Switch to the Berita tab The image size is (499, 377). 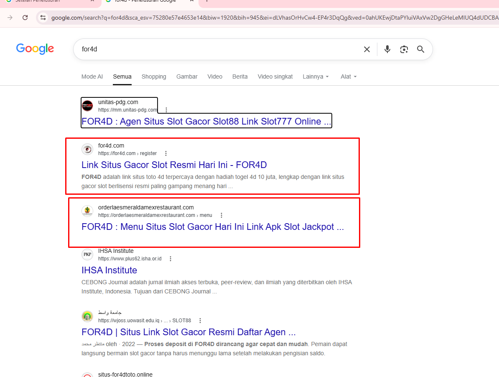coord(240,76)
